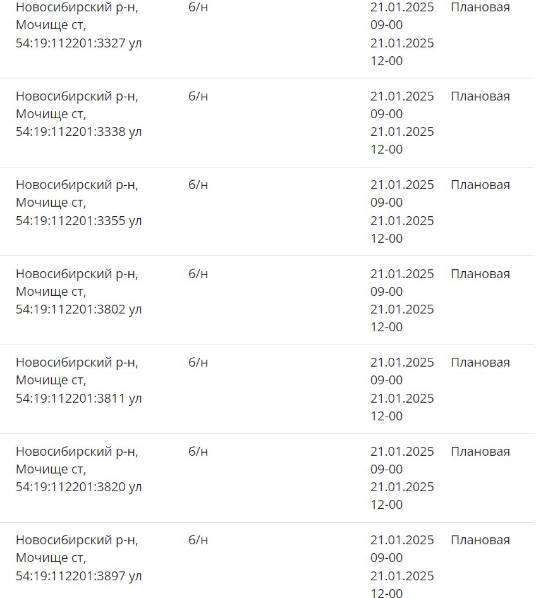The height and width of the screenshot is (598, 560).
Task: Click the address cell ending in 3327
Action: coord(79,26)
